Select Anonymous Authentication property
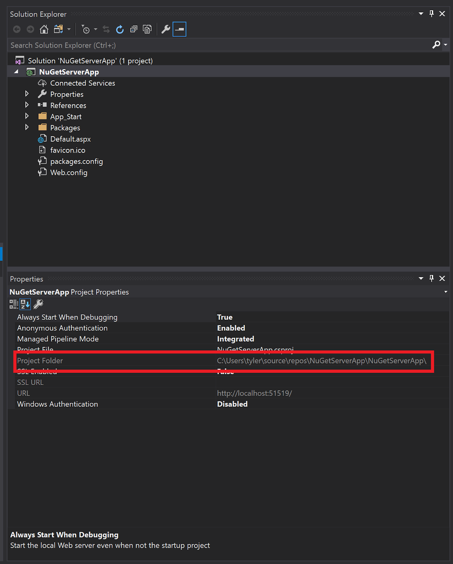The height and width of the screenshot is (564, 453). coord(62,328)
